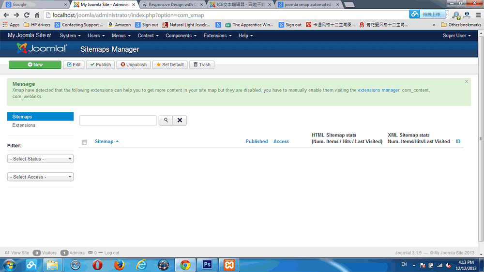Click the page vertical scrollbar
This screenshot has width=484, height=272.
[x=481, y=139]
